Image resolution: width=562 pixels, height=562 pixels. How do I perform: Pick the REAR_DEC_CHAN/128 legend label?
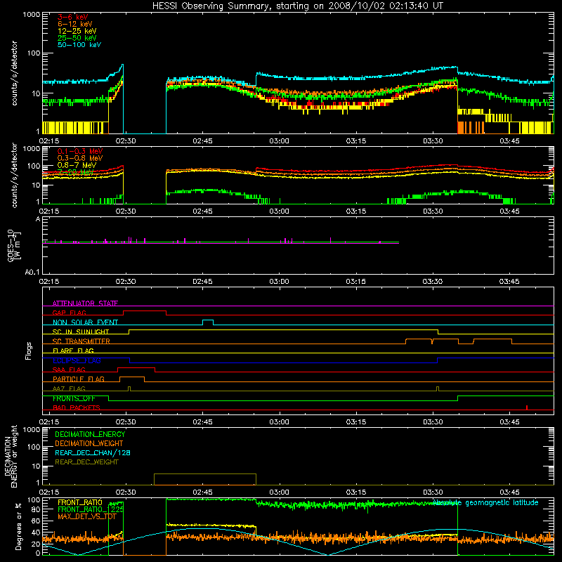pos(93,452)
